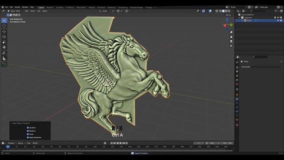Click the play animation button
Viewport: 284px width, 160px height.
click(x=120, y=143)
